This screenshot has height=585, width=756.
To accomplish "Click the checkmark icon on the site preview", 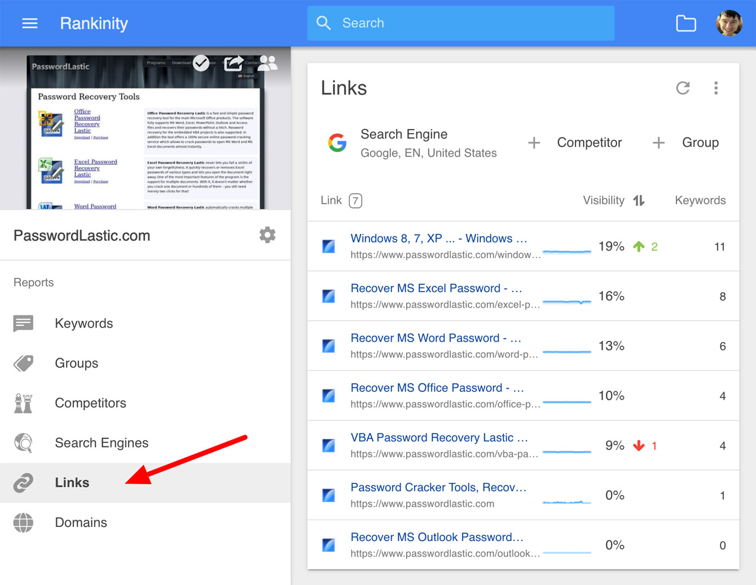I will (201, 63).
